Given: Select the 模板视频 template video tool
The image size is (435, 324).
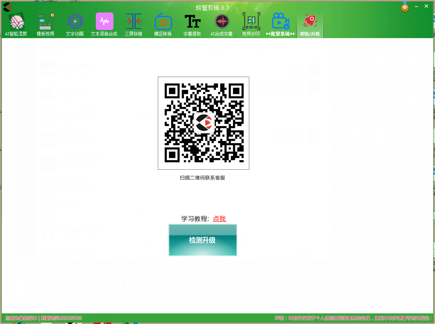Looking at the screenshot, I should tap(46, 25).
